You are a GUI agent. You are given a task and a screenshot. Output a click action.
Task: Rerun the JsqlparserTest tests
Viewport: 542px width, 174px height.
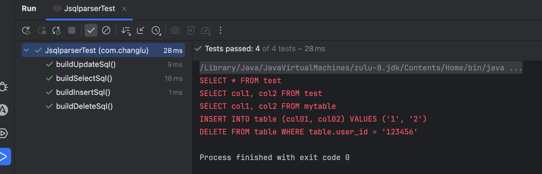tap(26, 31)
